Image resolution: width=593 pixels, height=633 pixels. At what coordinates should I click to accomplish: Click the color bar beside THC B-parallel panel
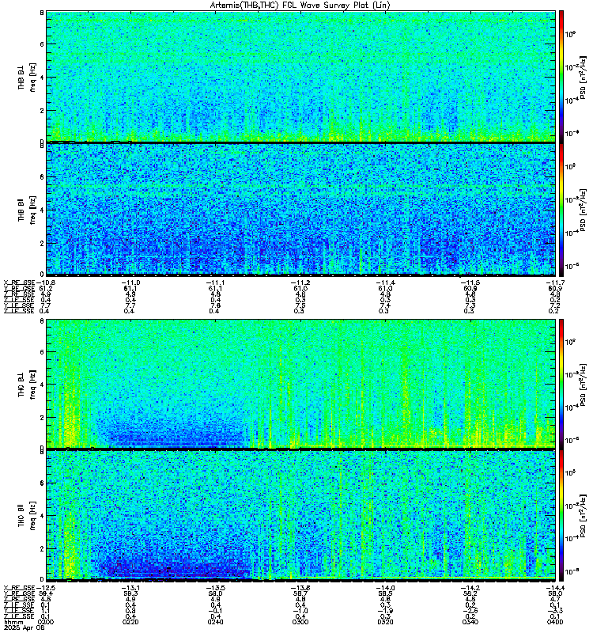click(561, 515)
